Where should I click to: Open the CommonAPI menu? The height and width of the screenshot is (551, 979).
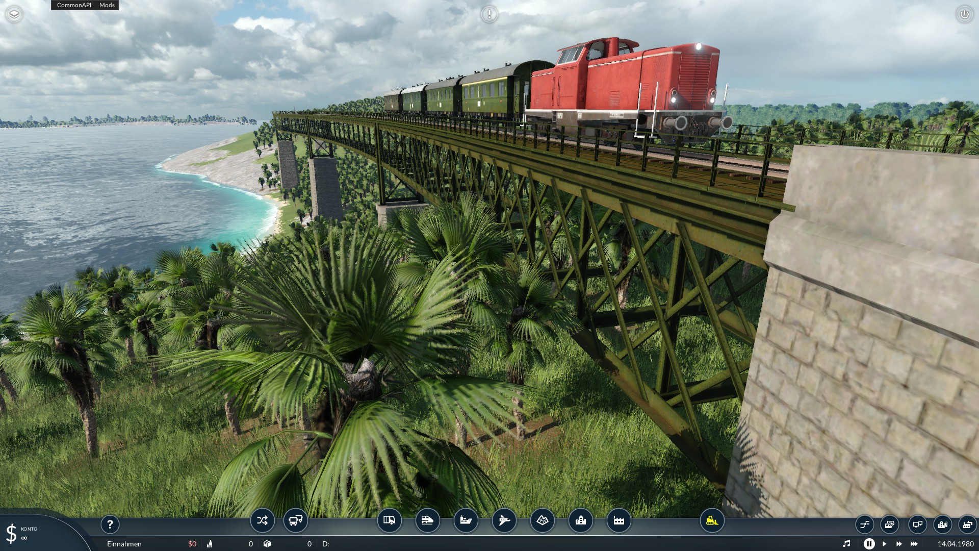point(74,5)
